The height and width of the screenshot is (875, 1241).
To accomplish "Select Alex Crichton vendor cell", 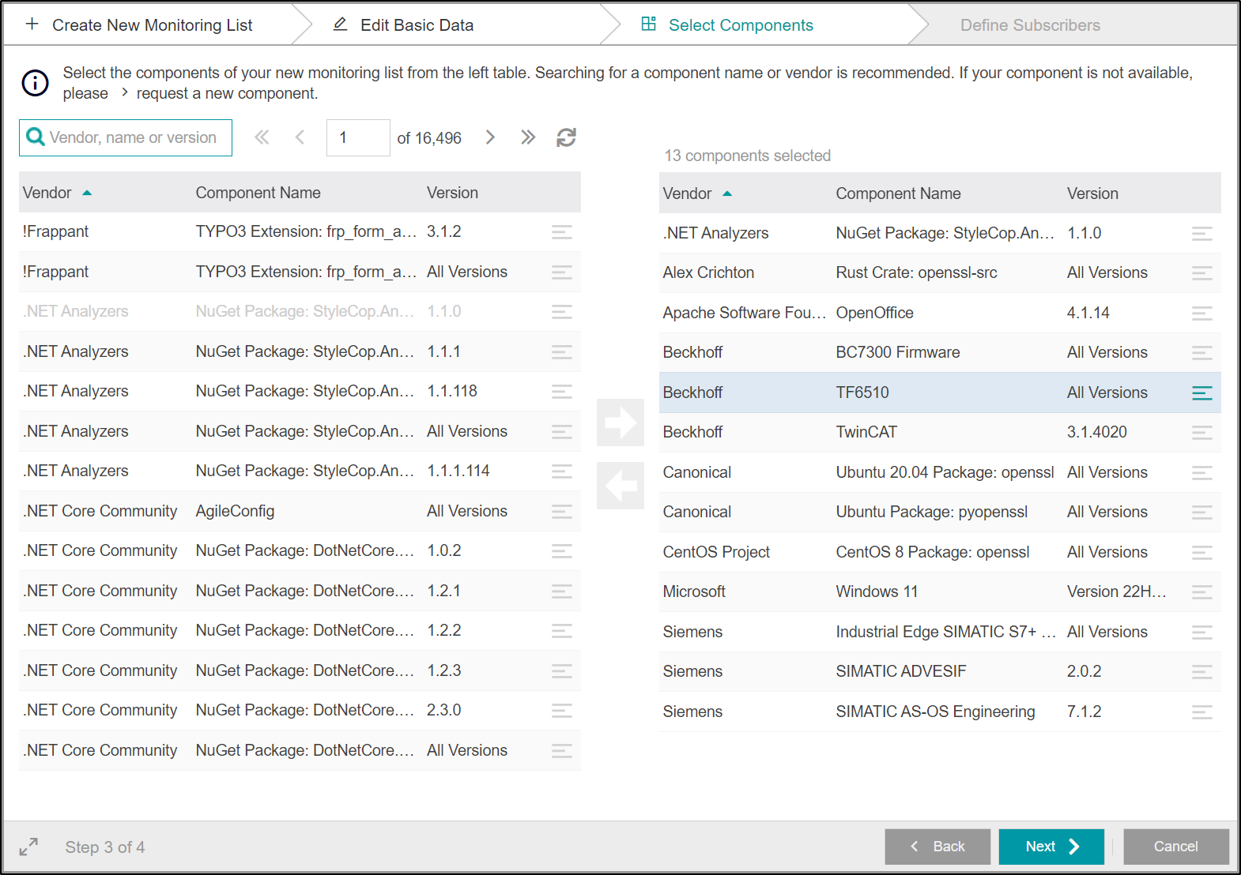I will point(708,272).
